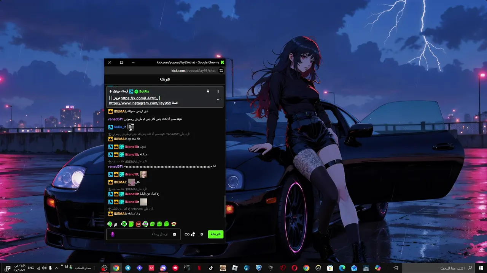Click the green verified badge beside BotRix

[x=136, y=91]
